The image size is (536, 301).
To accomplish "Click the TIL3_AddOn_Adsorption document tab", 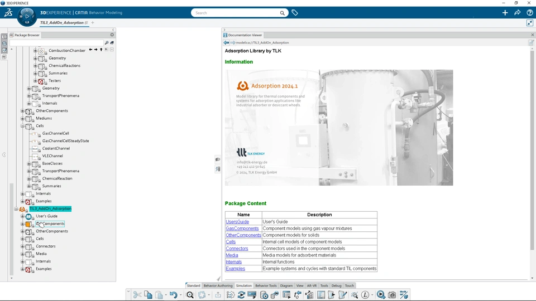I will coord(64,23).
